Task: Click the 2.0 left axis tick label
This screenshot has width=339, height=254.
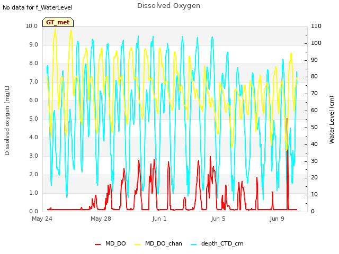Action: coord(33,175)
